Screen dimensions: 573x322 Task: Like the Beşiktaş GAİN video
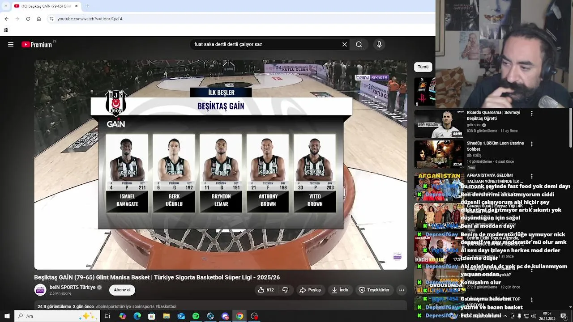[x=265, y=290]
